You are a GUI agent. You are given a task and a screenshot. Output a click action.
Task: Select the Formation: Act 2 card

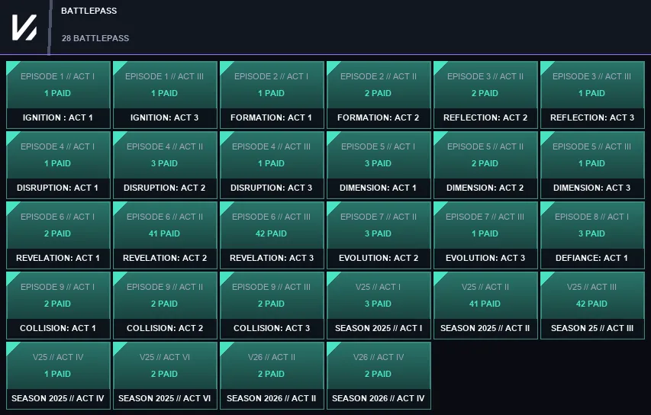tap(379, 95)
